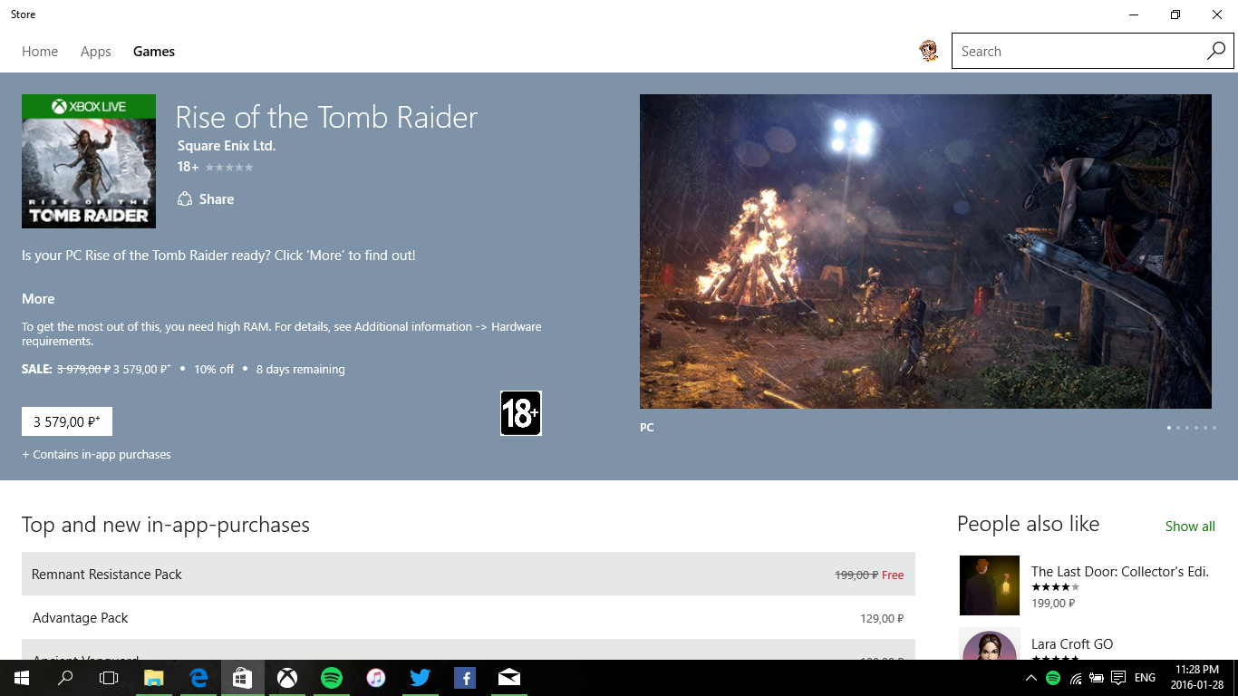Expand the More description link
This screenshot has width=1238, height=696.
[x=38, y=299]
